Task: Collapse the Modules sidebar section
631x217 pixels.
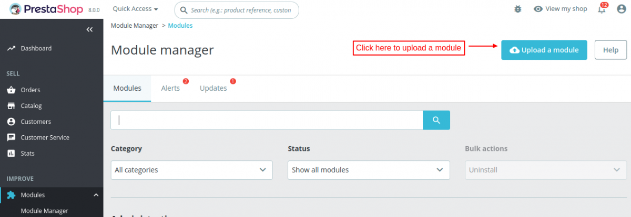Action: tap(96, 195)
